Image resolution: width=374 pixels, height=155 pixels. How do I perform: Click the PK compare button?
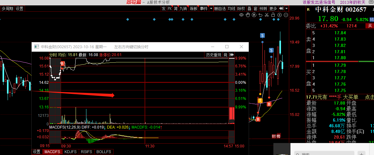(170, 9)
